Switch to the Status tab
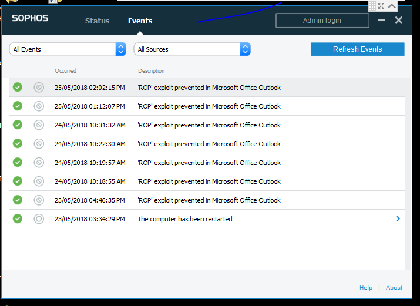The image size is (420, 306). [98, 21]
